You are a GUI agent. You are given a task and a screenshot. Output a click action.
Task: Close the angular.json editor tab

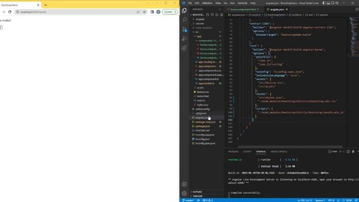click(287, 10)
